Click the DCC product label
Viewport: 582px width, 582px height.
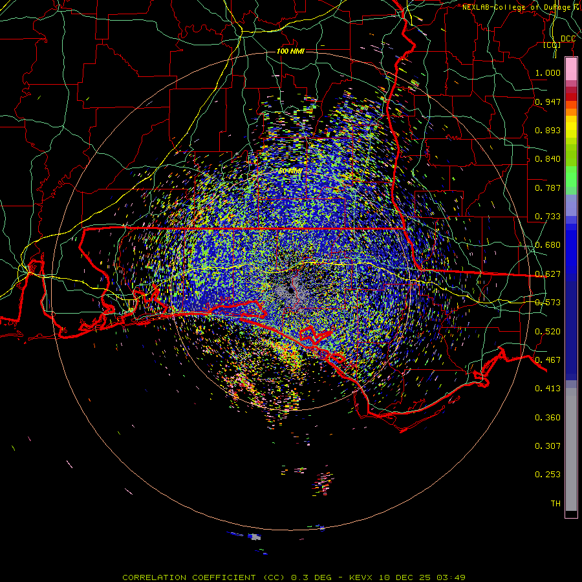(568, 39)
